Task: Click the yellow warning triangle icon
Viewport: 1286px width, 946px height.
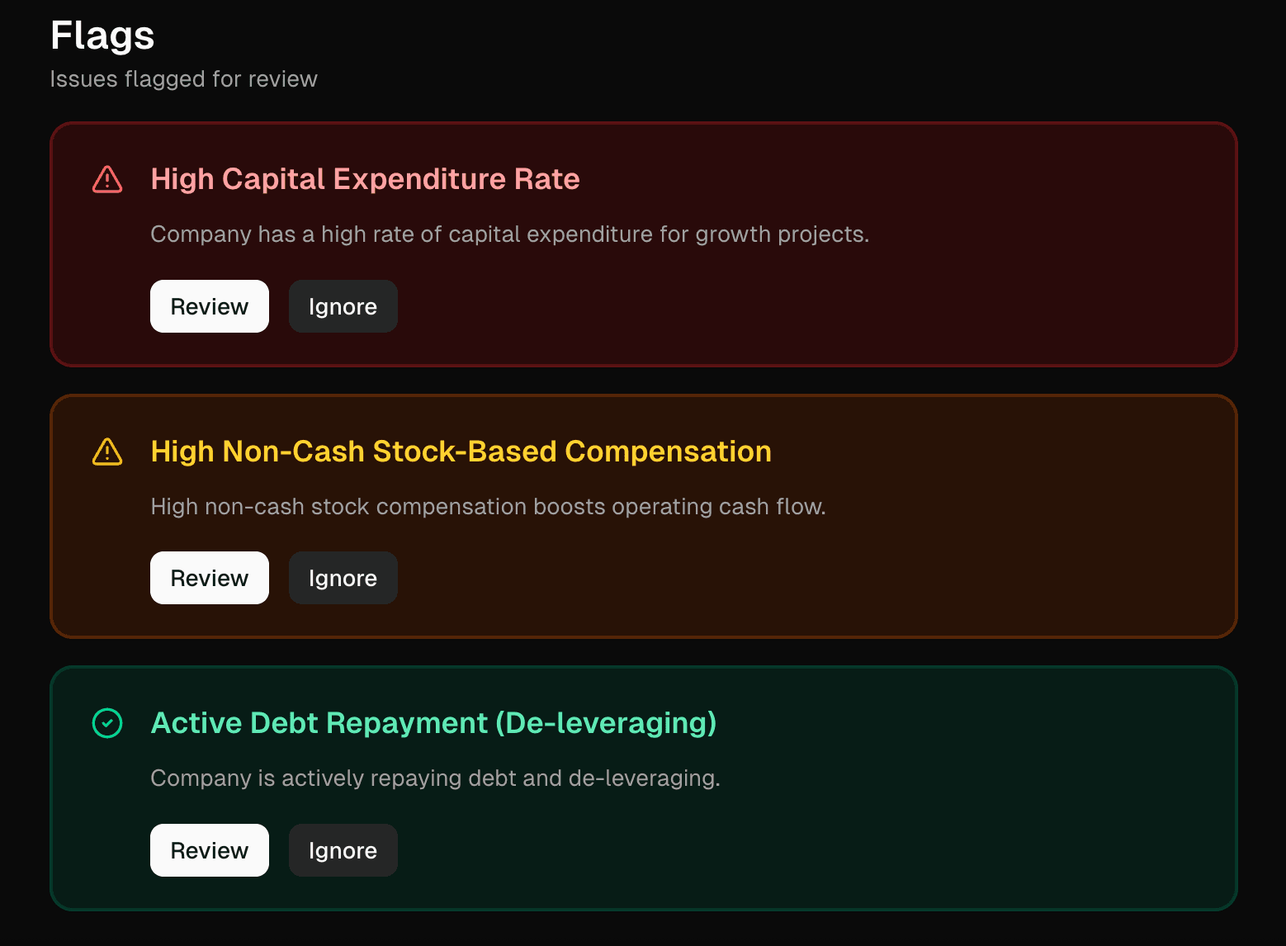Action: pyautogui.click(x=107, y=452)
